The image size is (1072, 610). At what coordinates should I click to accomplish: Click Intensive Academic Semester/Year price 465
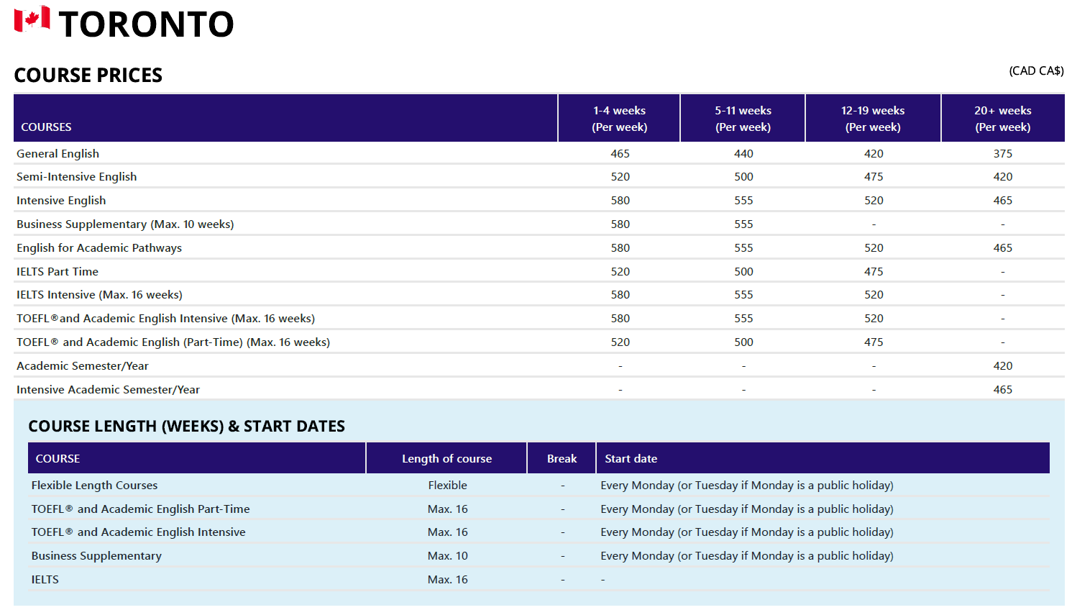(x=1003, y=390)
